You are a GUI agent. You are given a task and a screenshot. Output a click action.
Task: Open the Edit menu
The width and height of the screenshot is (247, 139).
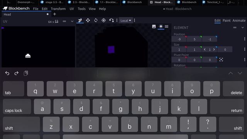(x=45, y=9)
